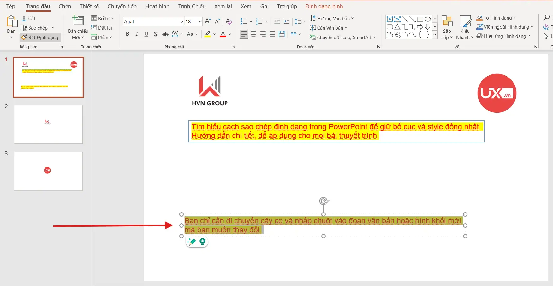Screen dimensions: 553x286
Task: Click the Bút Định dạng format painter
Action: (40, 38)
